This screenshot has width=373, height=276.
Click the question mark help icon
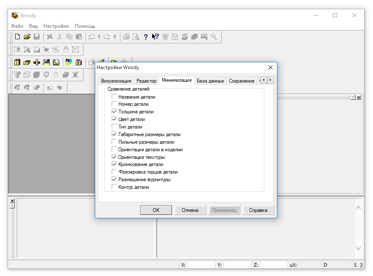click(x=146, y=37)
